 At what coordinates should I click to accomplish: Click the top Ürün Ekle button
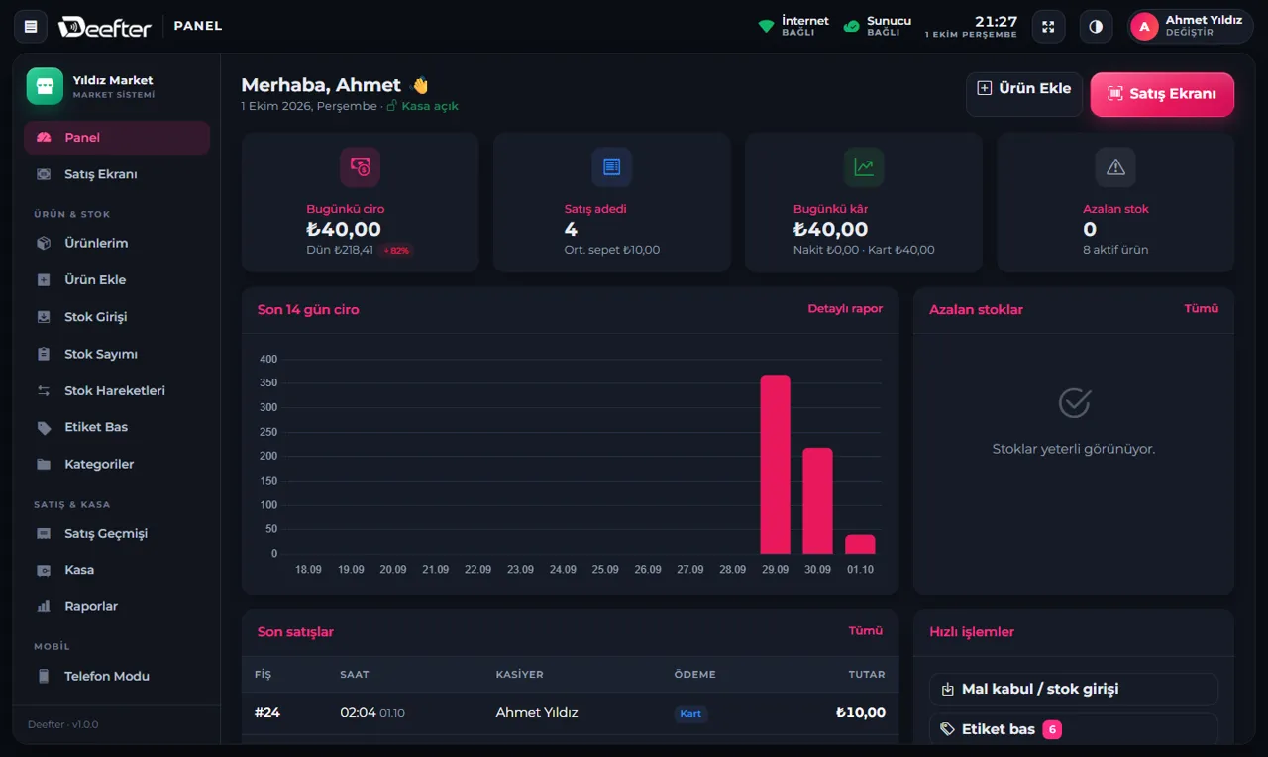(x=1024, y=94)
